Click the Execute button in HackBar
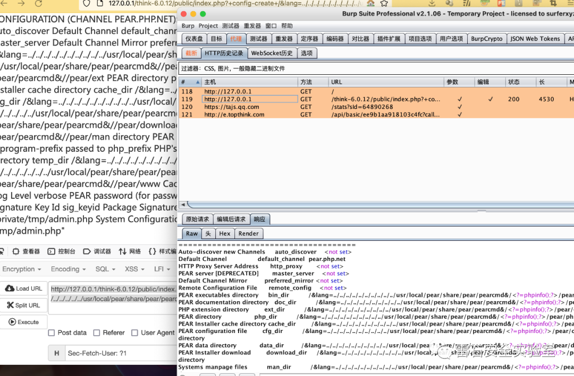This screenshot has height=376, width=574. (x=24, y=322)
